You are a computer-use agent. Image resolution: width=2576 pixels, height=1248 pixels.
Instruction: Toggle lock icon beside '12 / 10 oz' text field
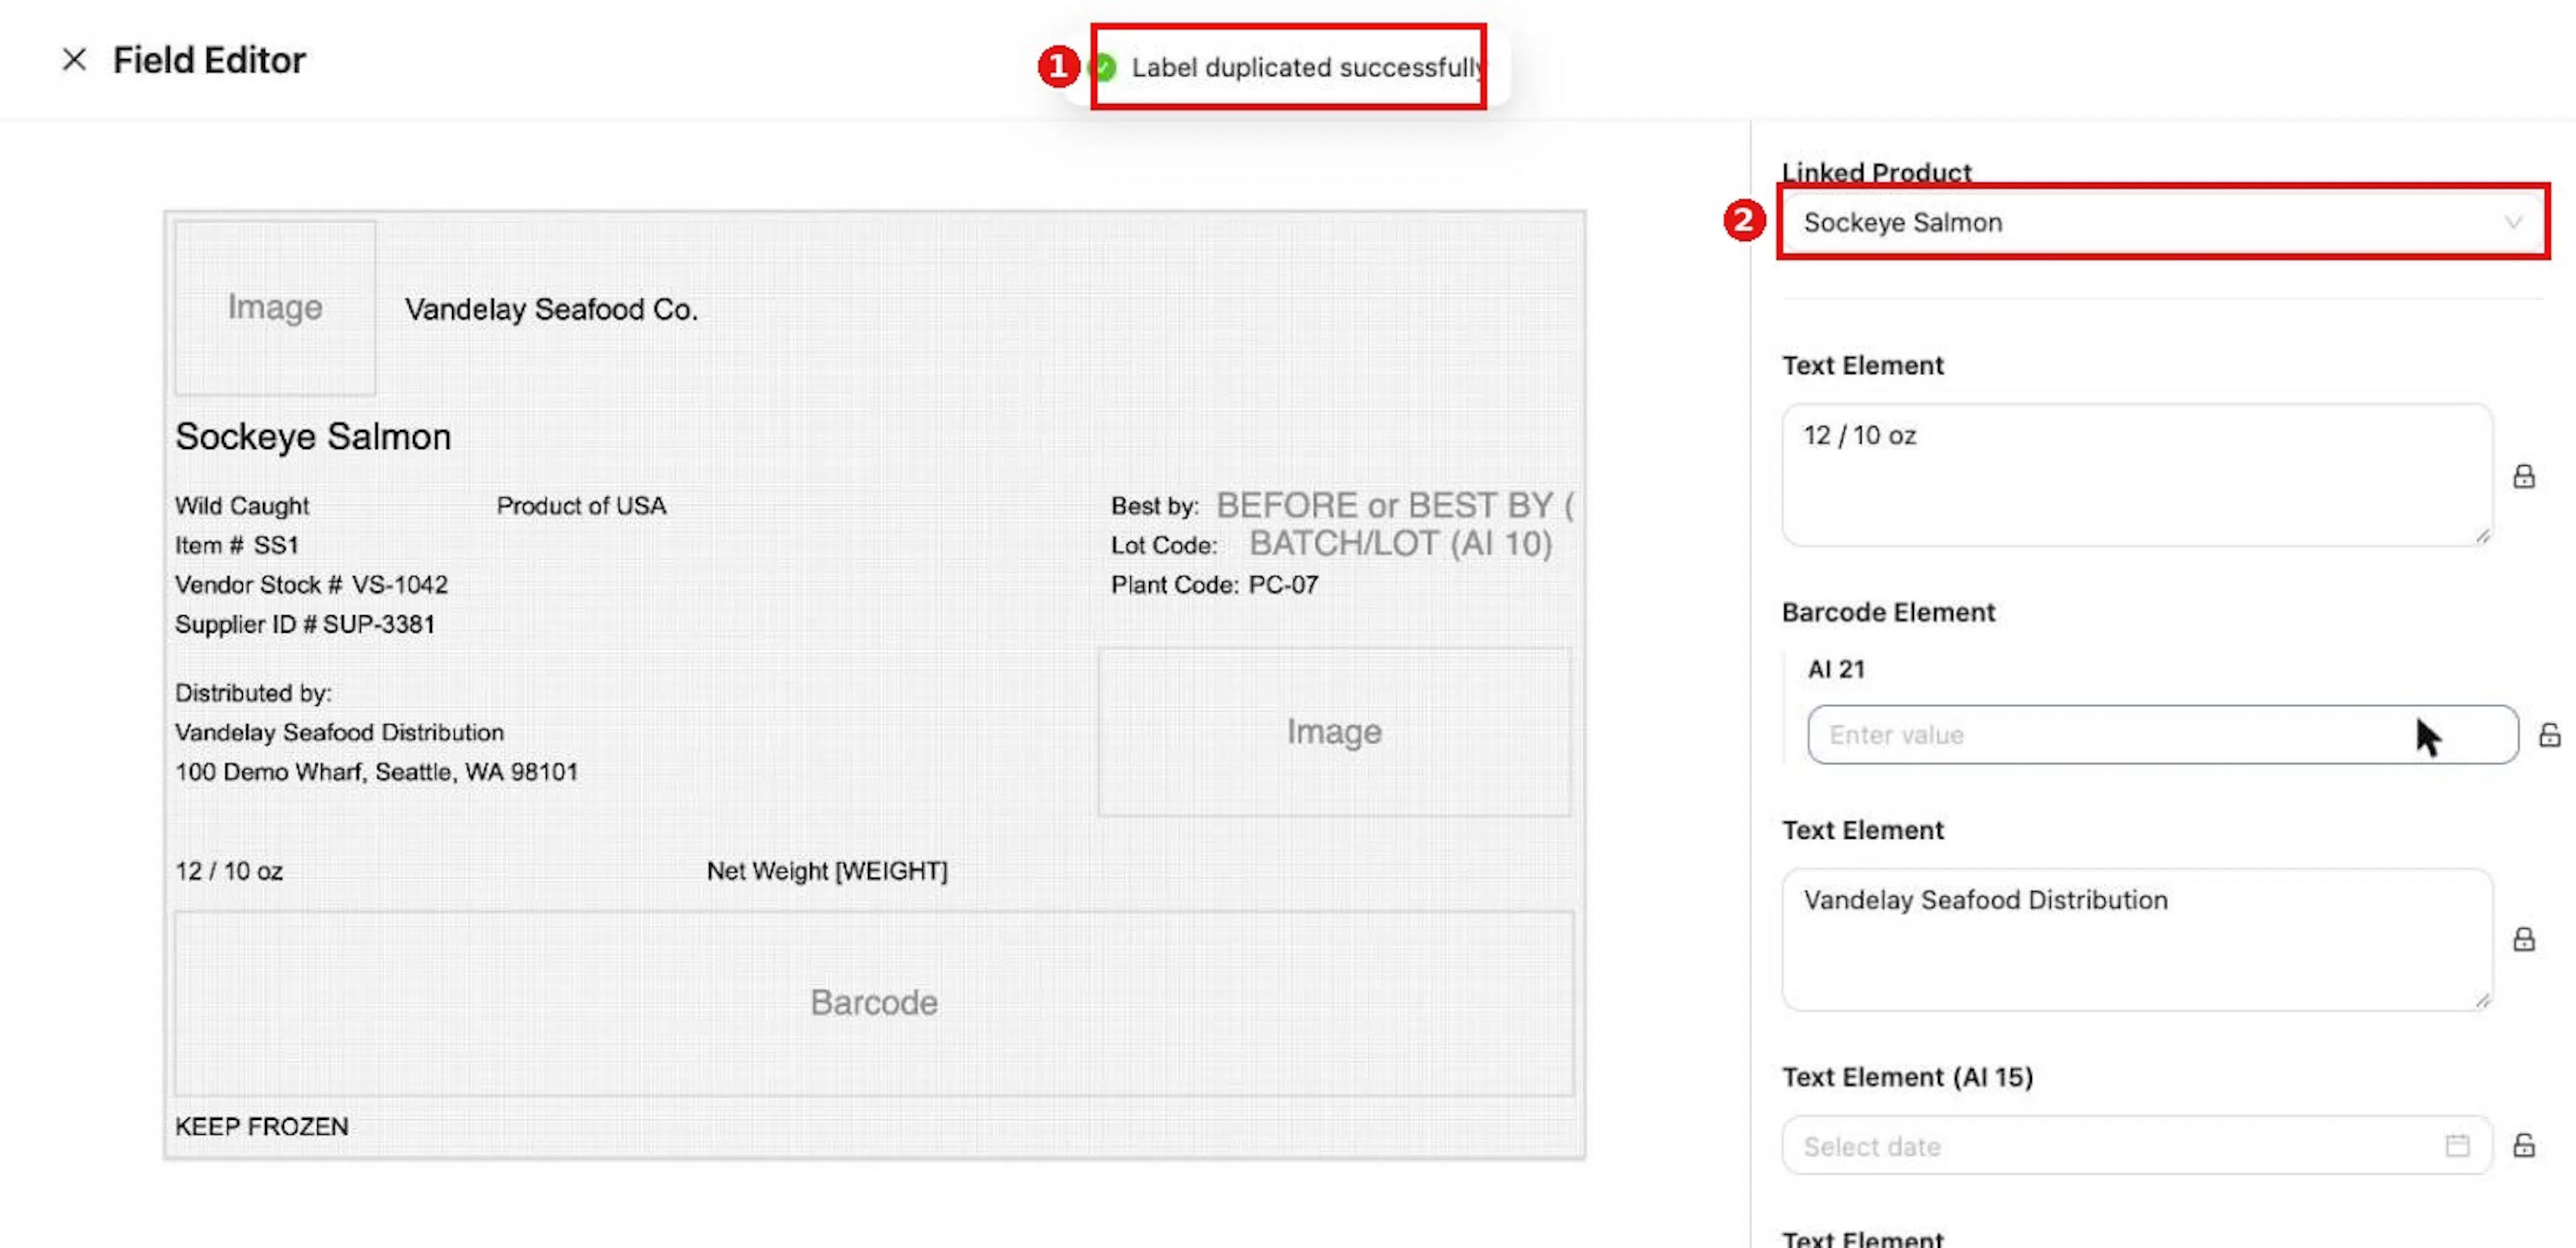click(2524, 476)
